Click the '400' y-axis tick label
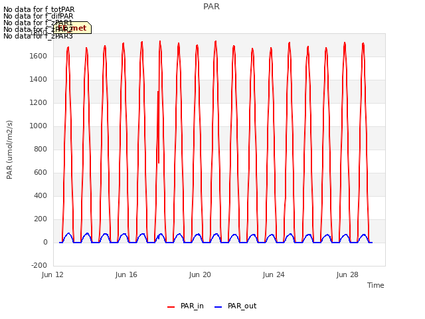The height and width of the screenshot is (319, 425). click(x=41, y=195)
